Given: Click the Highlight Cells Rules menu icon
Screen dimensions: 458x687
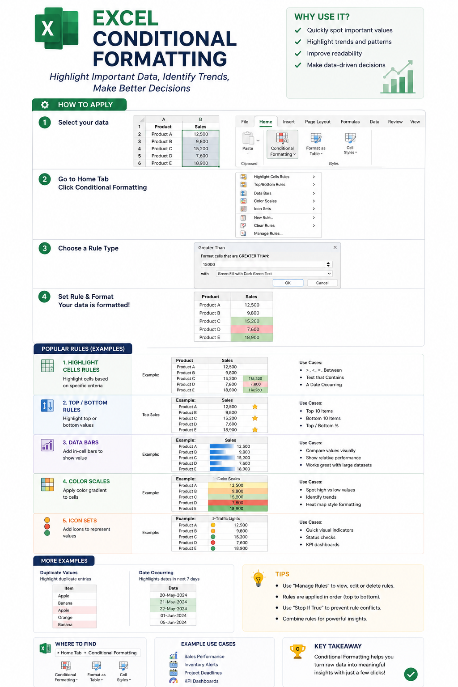Looking at the screenshot, I should click(243, 177).
